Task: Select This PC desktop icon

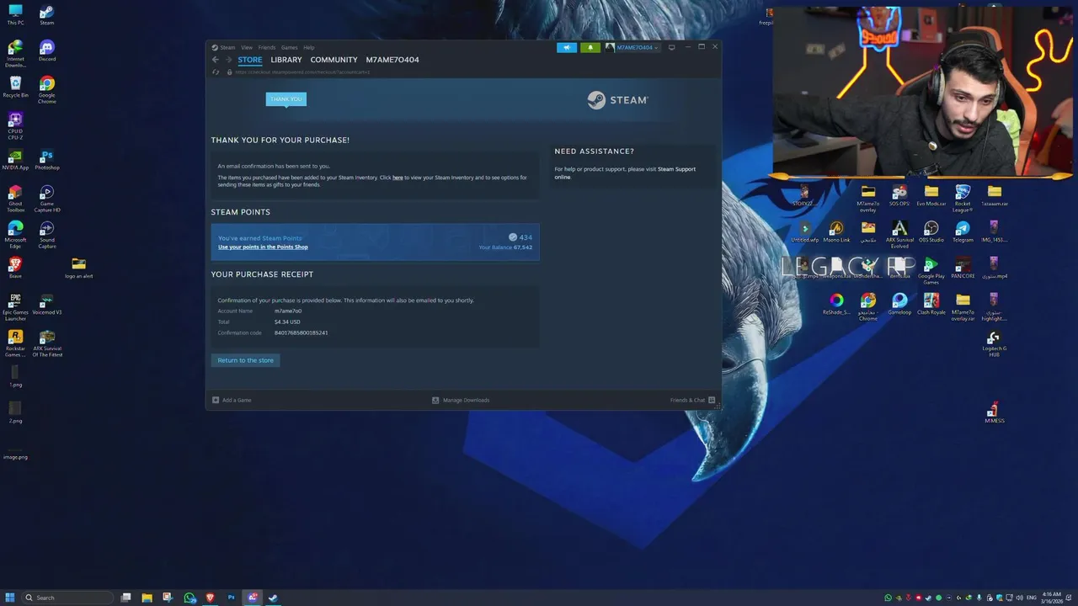Action: tap(15, 14)
